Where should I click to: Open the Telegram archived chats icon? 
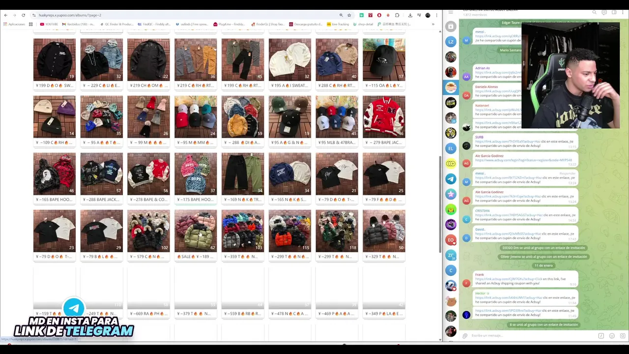[x=451, y=27]
